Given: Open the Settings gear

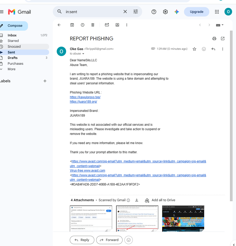Looking at the screenshot, I should (165, 12).
